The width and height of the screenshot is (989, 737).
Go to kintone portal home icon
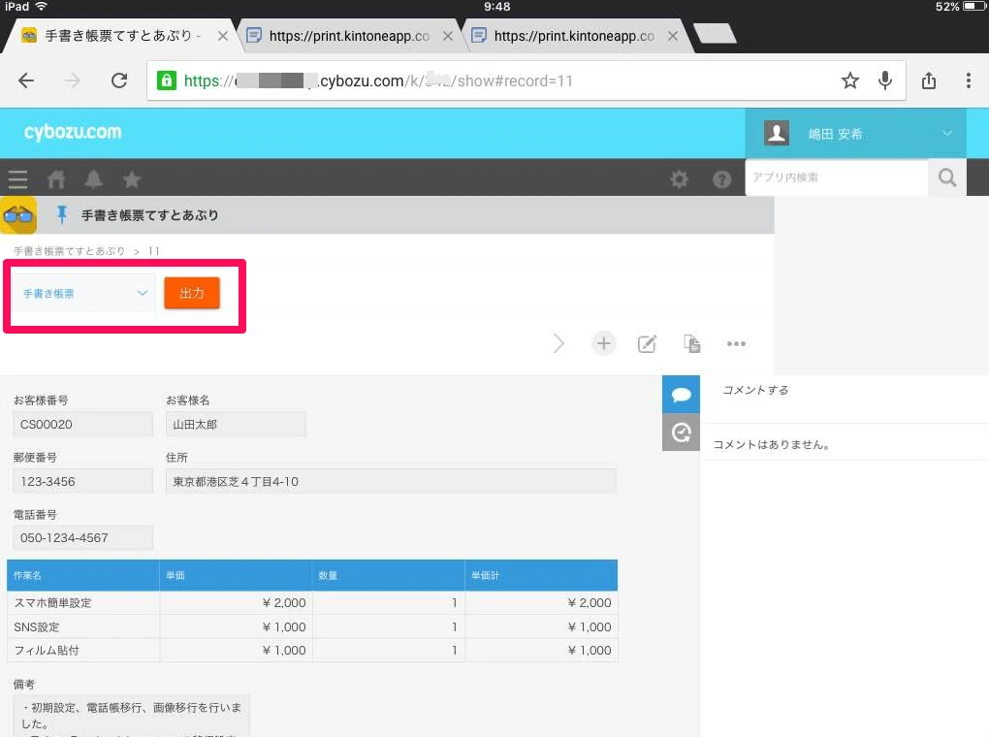click(x=56, y=179)
